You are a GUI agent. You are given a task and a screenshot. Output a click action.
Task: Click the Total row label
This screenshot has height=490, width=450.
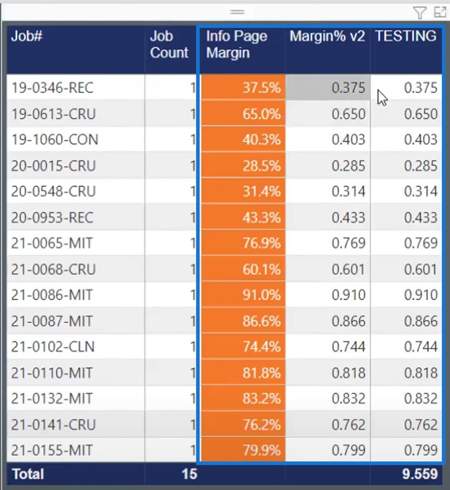28,474
